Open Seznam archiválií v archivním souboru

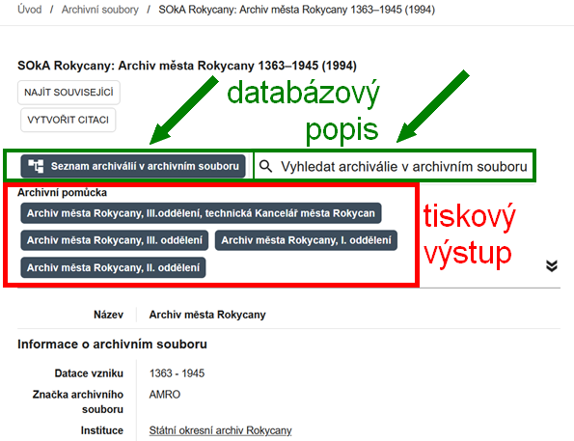point(133,166)
